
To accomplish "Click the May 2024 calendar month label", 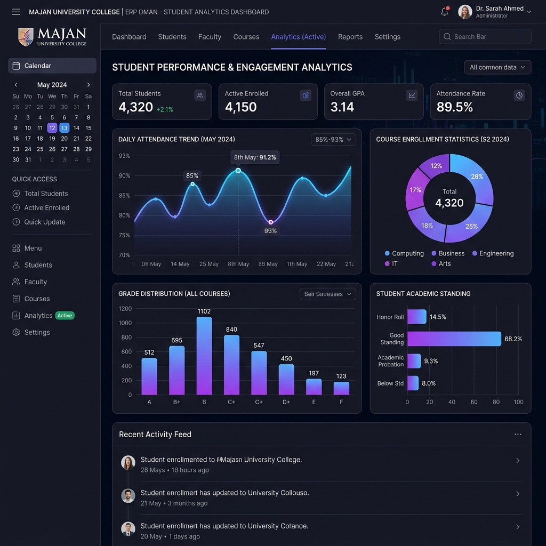I will tap(52, 85).
